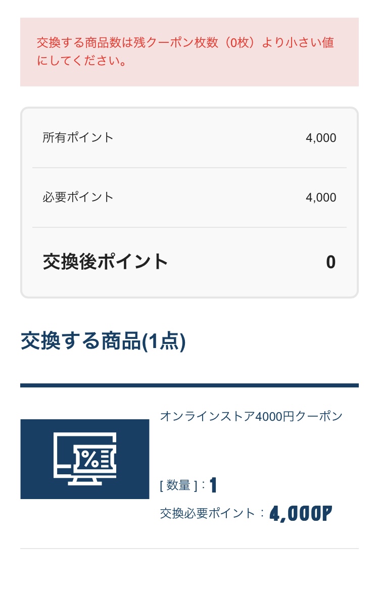Select the 所有ポイント value of 4,000
Screen dimensions: 379x590
(321, 138)
